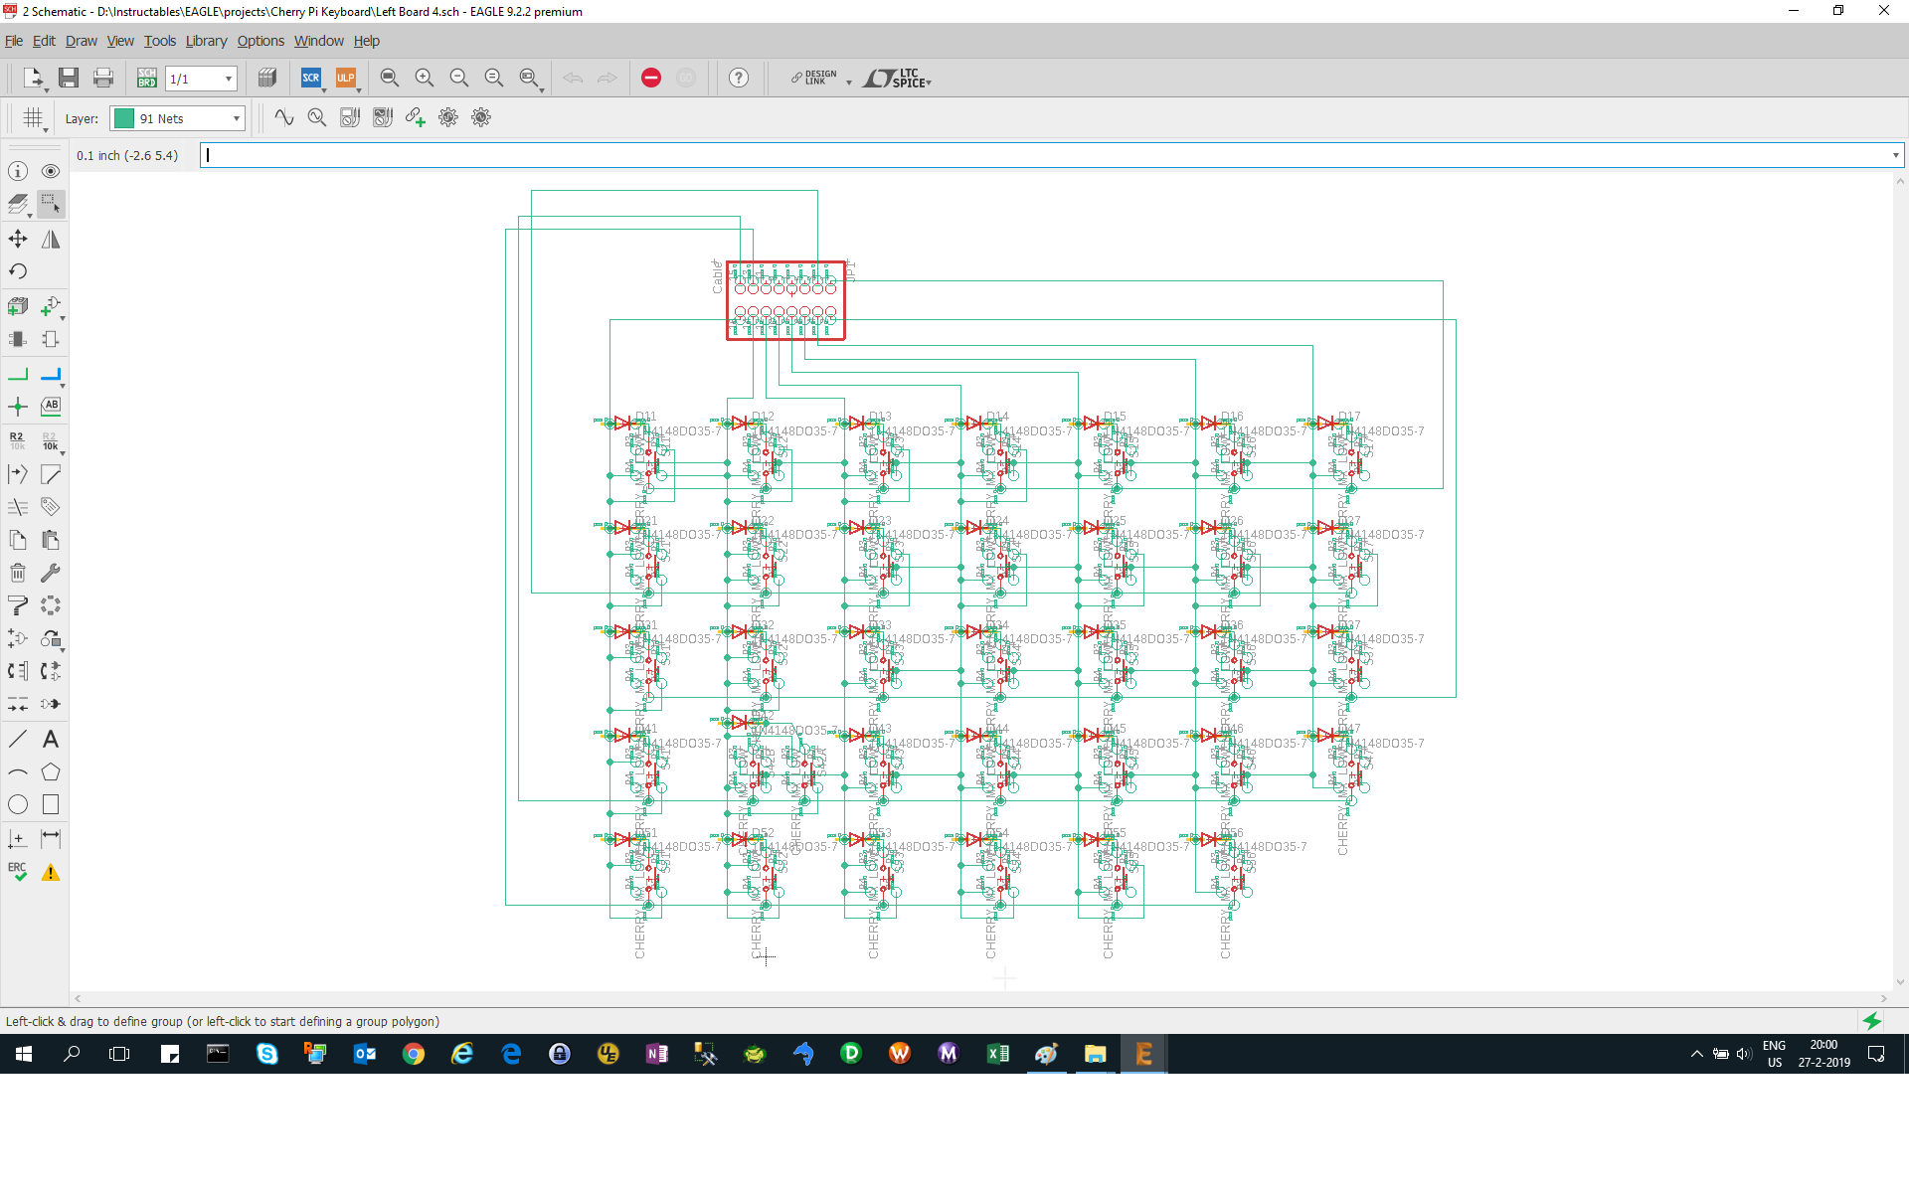Activate the Delete tool
The image size is (1909, 1193).
pyautogui.click(x=17, y=573)
